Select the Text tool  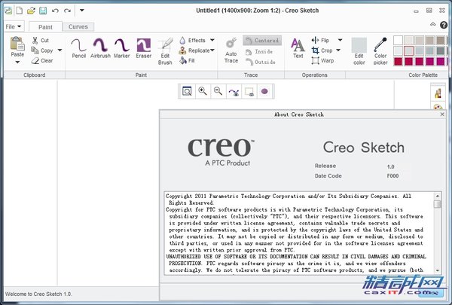click(x=298, y=48)
